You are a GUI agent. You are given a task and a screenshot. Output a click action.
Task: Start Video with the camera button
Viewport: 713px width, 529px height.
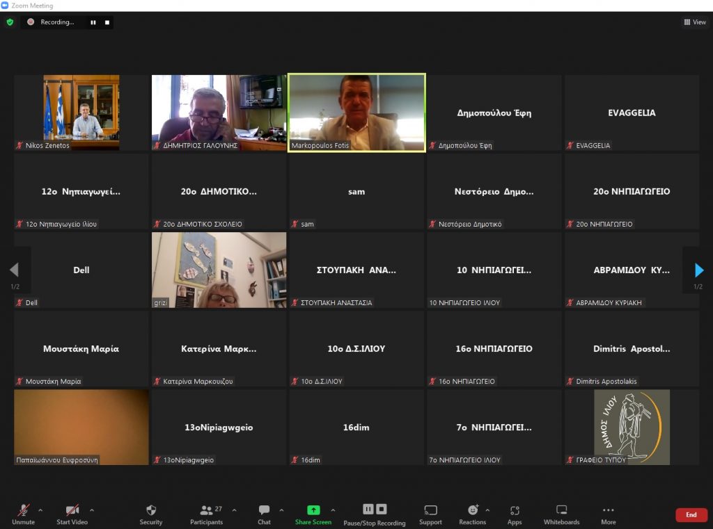click(72, 514)
